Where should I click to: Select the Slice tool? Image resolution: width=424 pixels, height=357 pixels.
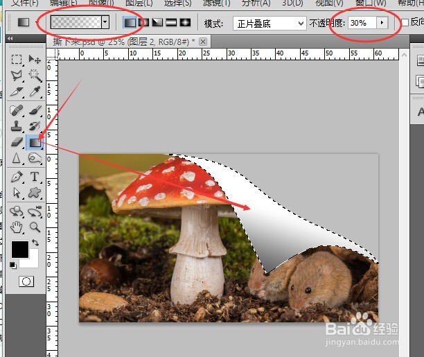[x=17, y=92]
